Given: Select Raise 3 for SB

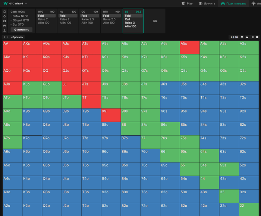Looking at the screenshot, I should (x=130, y=23).
